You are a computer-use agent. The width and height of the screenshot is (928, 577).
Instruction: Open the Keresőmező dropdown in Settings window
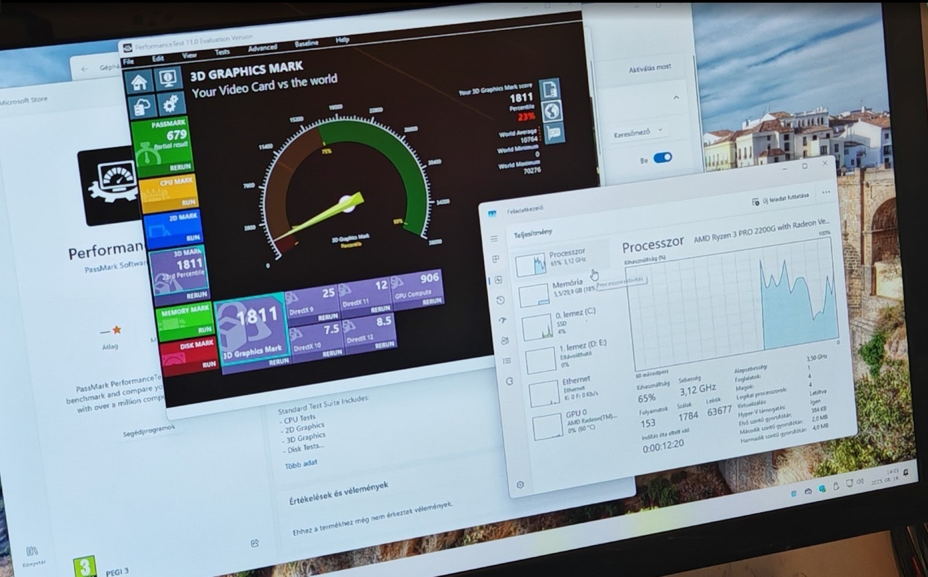pyautogui.click(x=639, y=132)
